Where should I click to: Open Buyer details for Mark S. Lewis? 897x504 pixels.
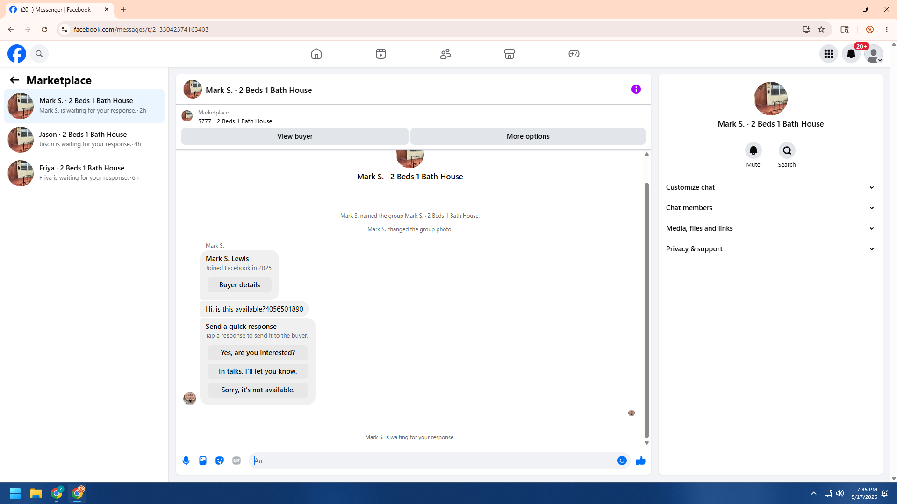pos(239,285)
